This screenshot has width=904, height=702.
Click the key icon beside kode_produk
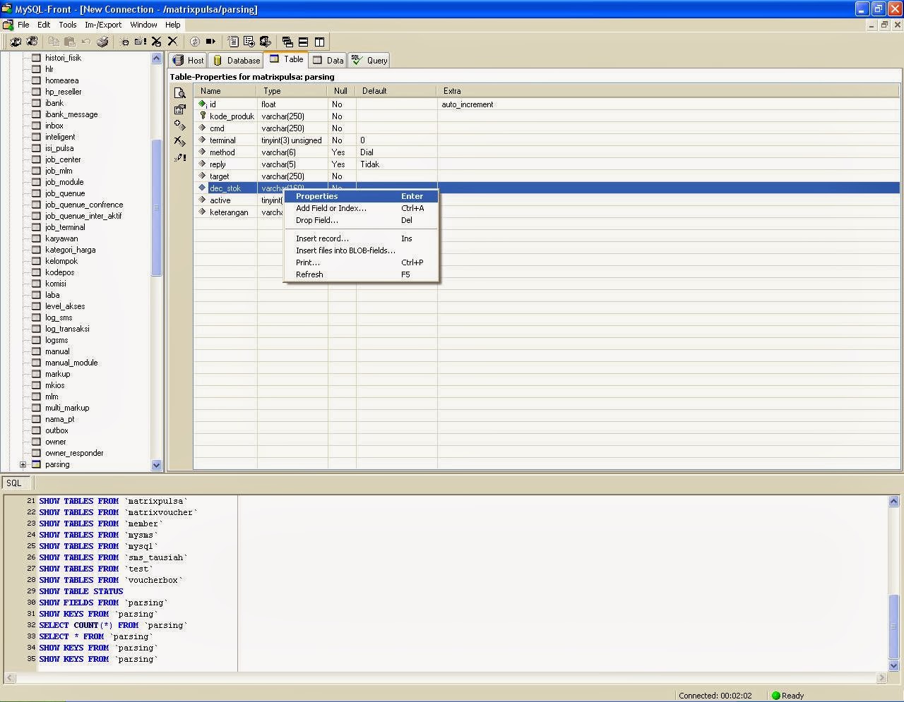click(203, 116)
